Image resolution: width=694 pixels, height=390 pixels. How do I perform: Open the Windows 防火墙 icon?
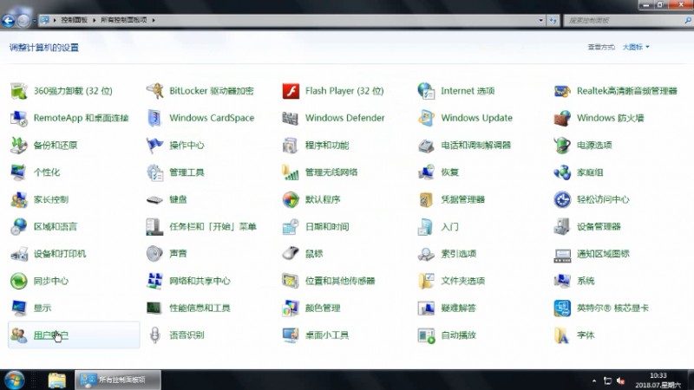click(562, 118)
